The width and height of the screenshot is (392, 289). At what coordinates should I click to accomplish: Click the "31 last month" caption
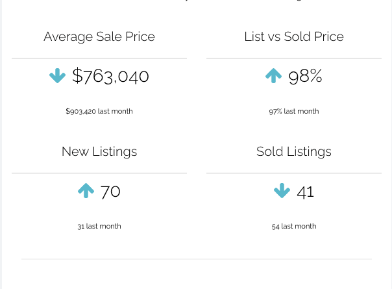[99, 226]
